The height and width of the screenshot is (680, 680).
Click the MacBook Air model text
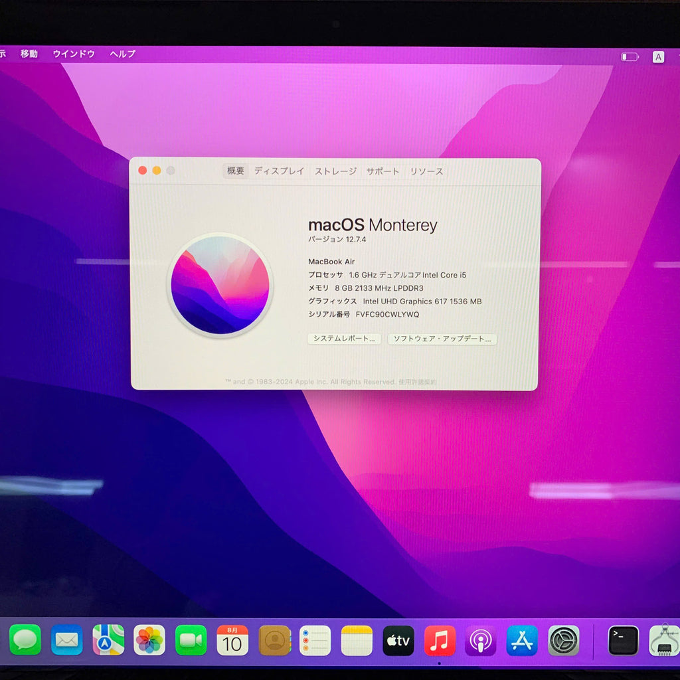click(x=331, y=262)
